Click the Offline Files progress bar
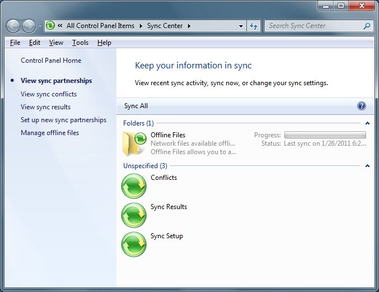Image resolution: width=379 pixels, height=292 pixels. pos(325,135)
